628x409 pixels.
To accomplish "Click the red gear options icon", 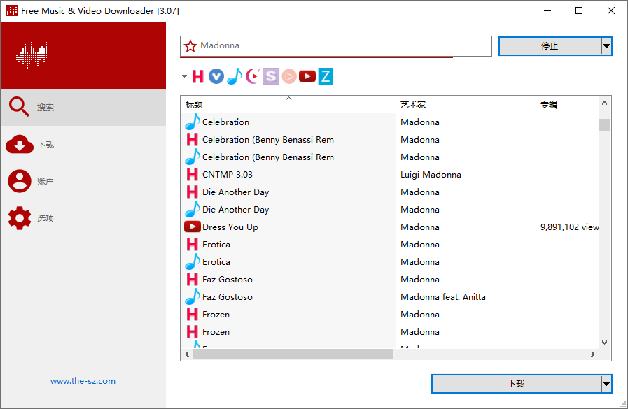I will 19,218.
